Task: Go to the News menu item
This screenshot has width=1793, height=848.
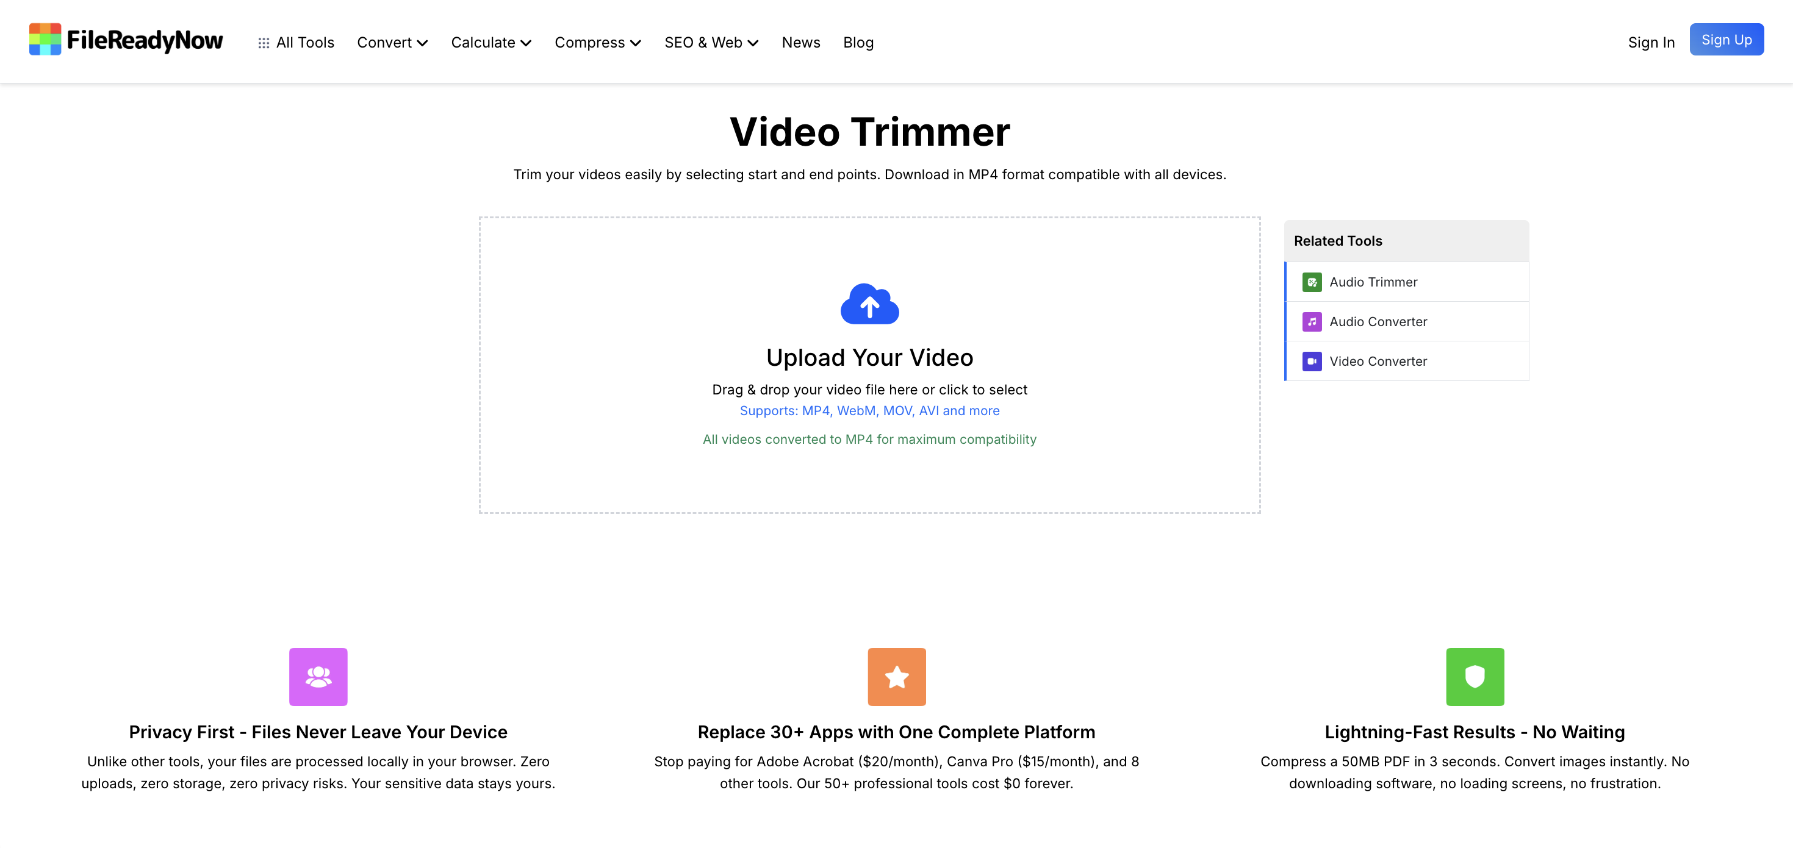Action: coord(800,43)
